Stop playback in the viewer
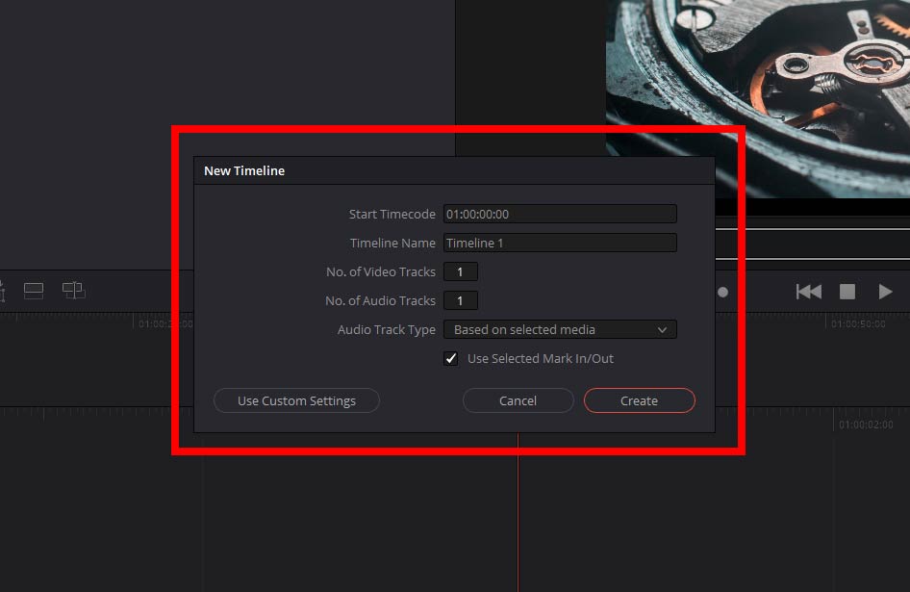Viewport: 910px width, 592px height. coord(847,292)
